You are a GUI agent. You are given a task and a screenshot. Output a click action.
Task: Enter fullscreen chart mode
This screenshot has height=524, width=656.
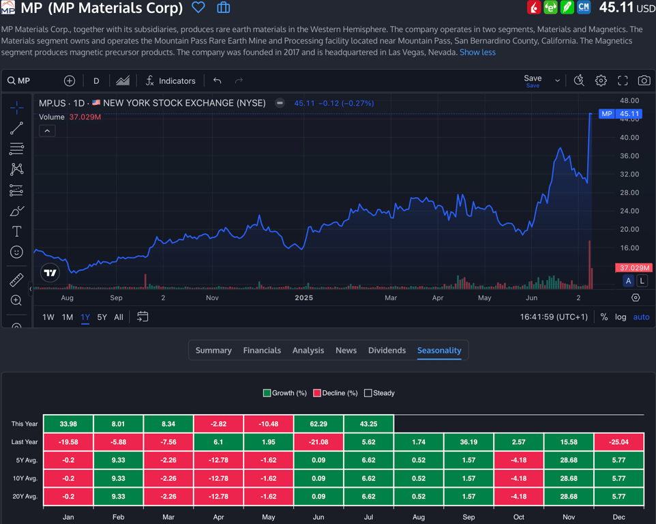(623, 81)
